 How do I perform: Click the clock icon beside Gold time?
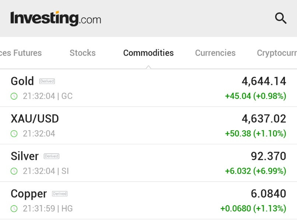click(14, 96)
